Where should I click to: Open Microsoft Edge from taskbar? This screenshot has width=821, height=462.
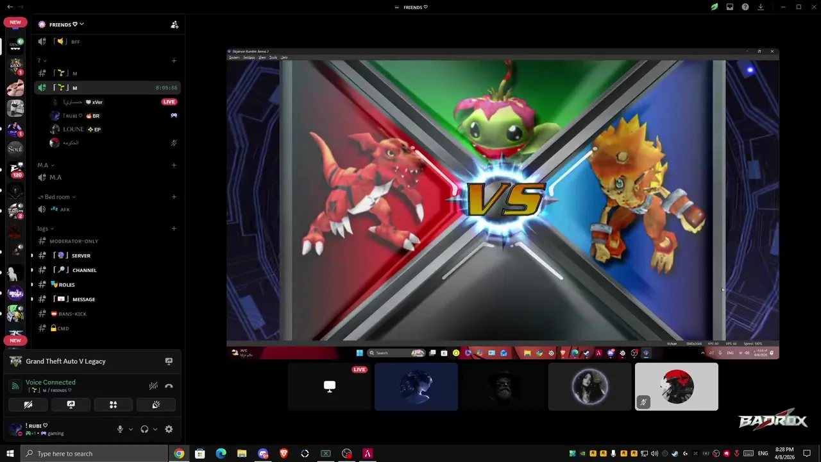tap(221, 454)
